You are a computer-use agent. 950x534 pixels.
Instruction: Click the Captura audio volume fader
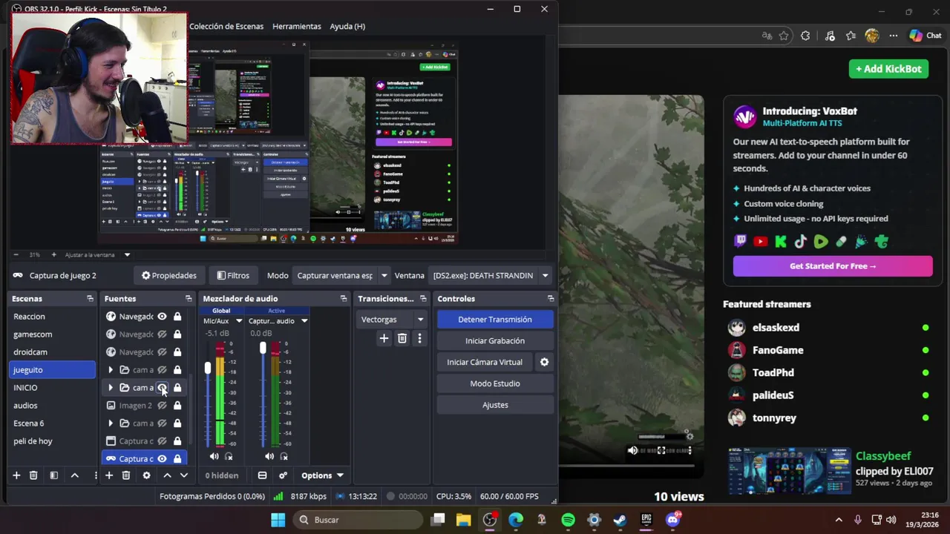(263, 348)
